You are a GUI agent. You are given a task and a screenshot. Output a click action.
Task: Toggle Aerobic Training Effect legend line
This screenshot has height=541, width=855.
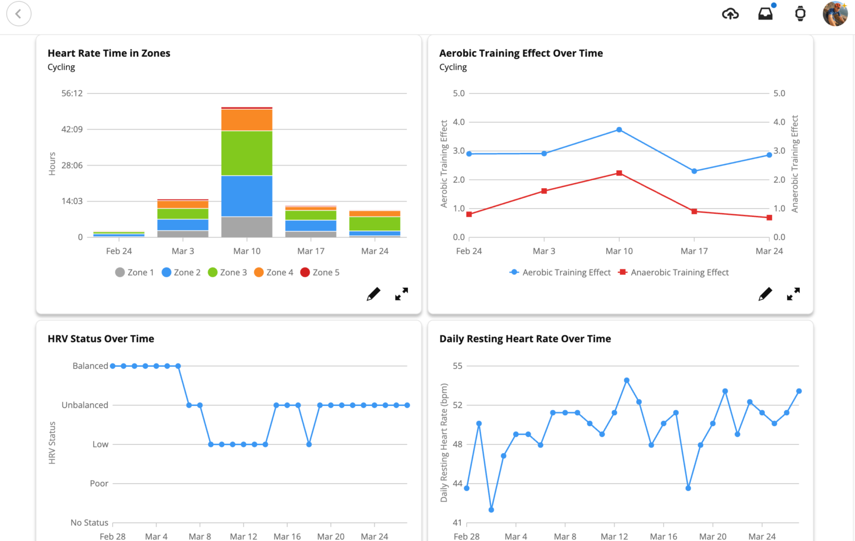(x=560, y=272)
